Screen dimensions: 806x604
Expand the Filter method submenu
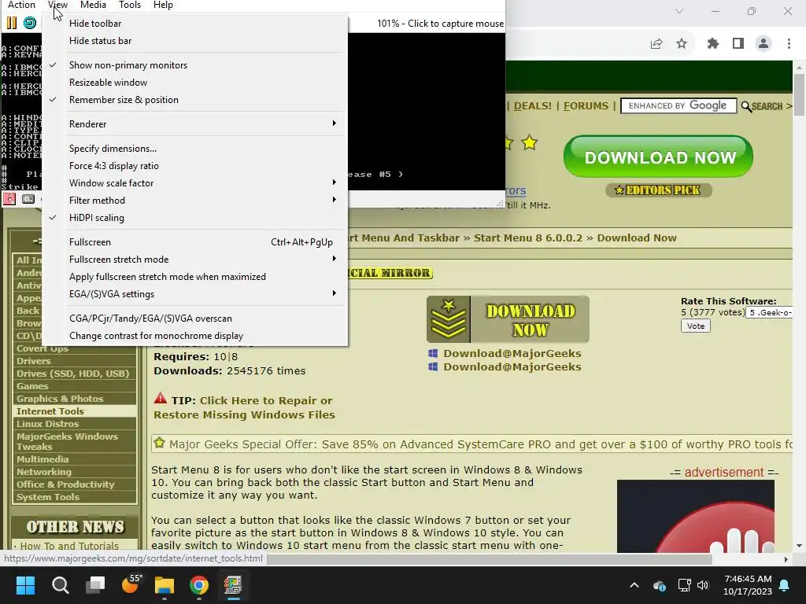pyautogui.click(x=195, y=201)
